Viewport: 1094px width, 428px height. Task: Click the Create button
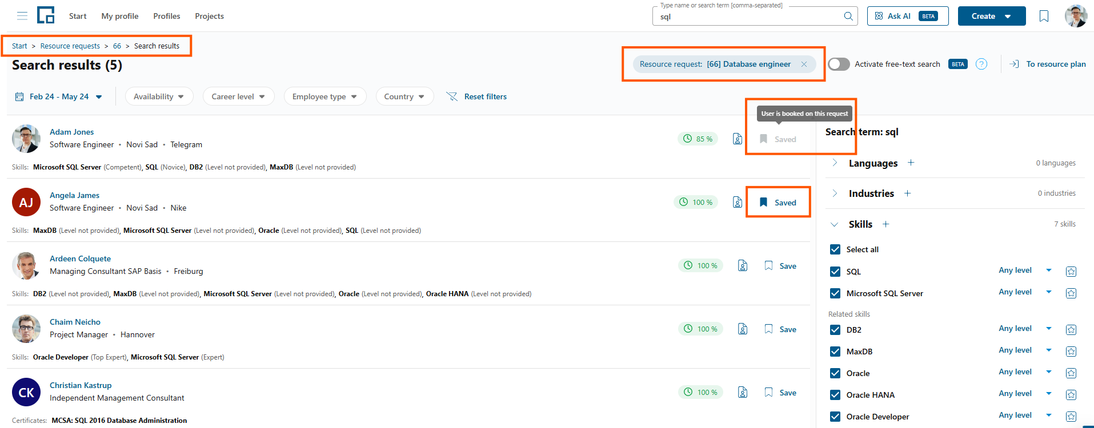click(992, 16)
